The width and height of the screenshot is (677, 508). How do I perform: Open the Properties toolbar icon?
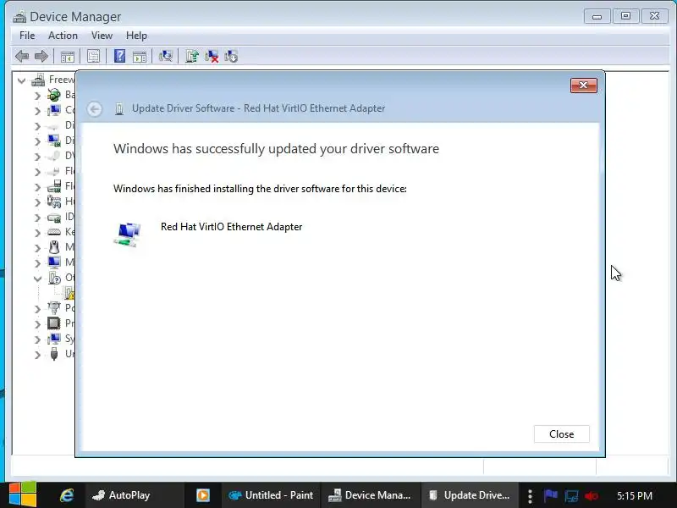pyautogui.click(x=93, y=56)
